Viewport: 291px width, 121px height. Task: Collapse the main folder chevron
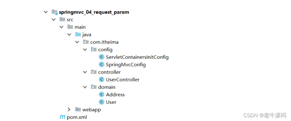click(61, 27)
